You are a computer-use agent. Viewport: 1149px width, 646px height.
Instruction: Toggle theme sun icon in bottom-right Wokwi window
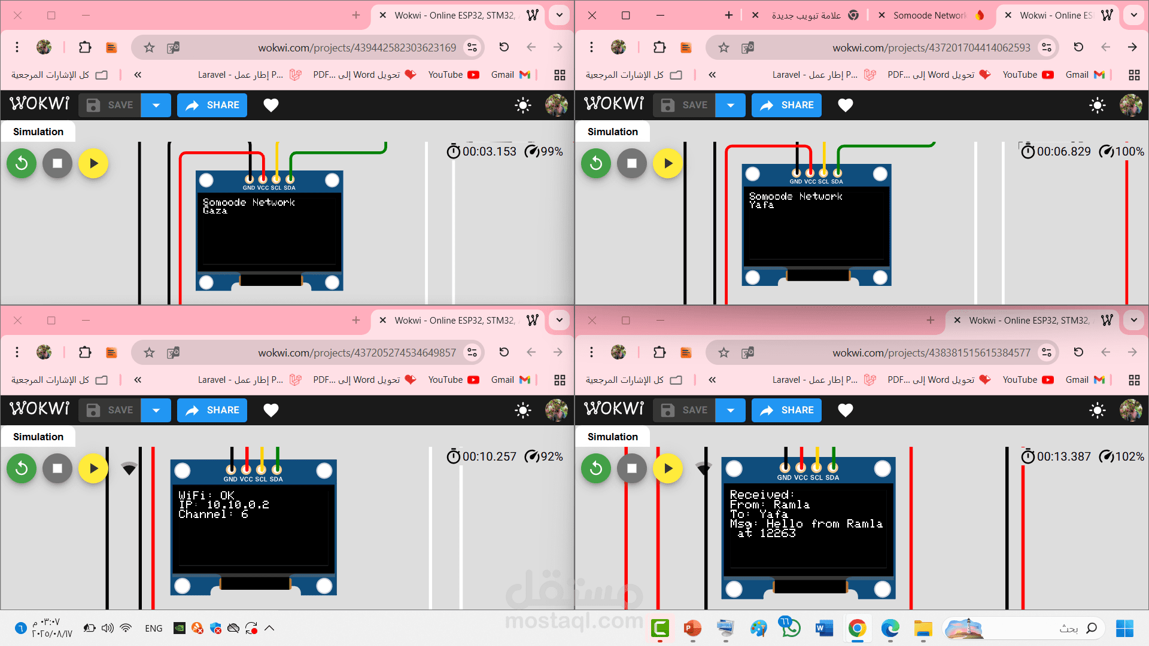tap(1097, 410)
